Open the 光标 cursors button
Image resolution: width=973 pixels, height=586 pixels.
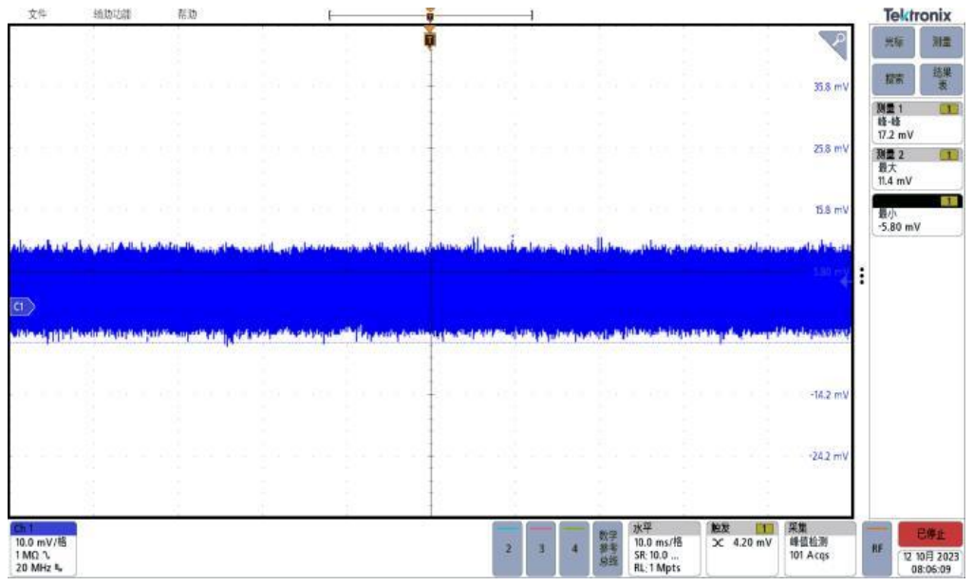pyautogui.click(x=893, y=42)
